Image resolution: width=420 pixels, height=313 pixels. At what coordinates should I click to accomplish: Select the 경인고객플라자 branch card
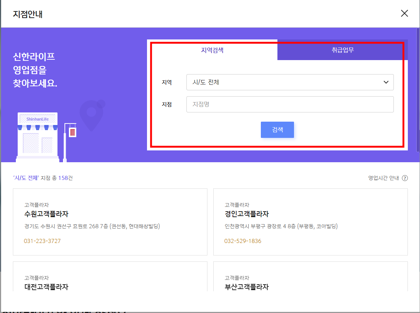pyautogui.click(x=311, y=221)
